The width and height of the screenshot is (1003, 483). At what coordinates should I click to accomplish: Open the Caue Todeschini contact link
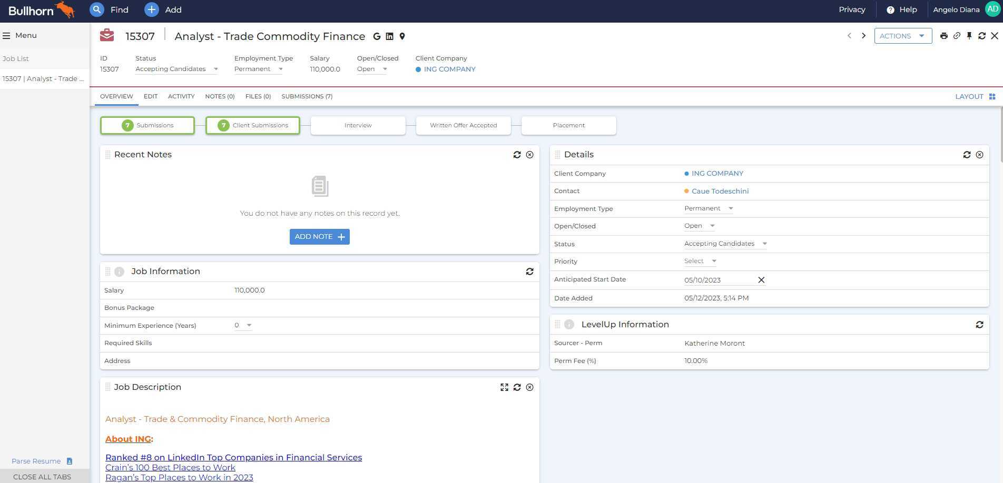[x=720, y=191]
